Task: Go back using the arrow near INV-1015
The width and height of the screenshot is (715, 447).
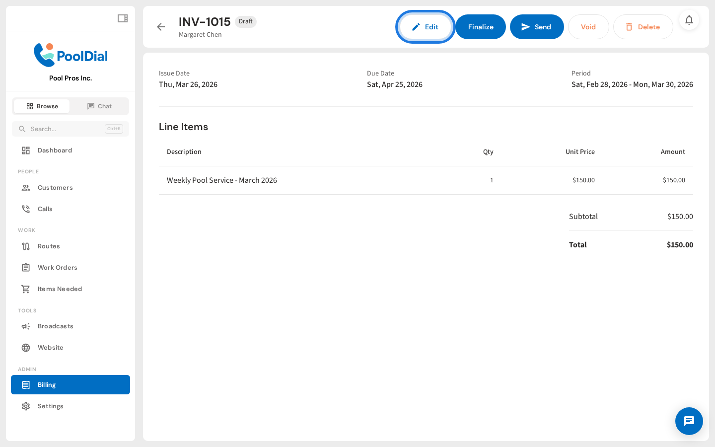Action: point(161,27)
